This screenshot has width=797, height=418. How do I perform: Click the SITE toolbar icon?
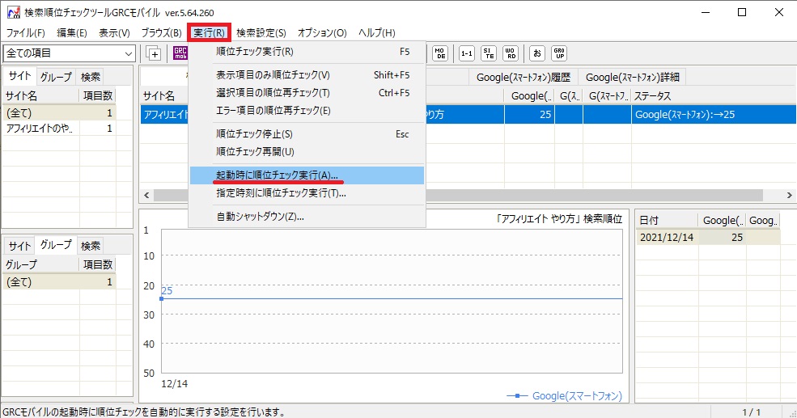489,53
